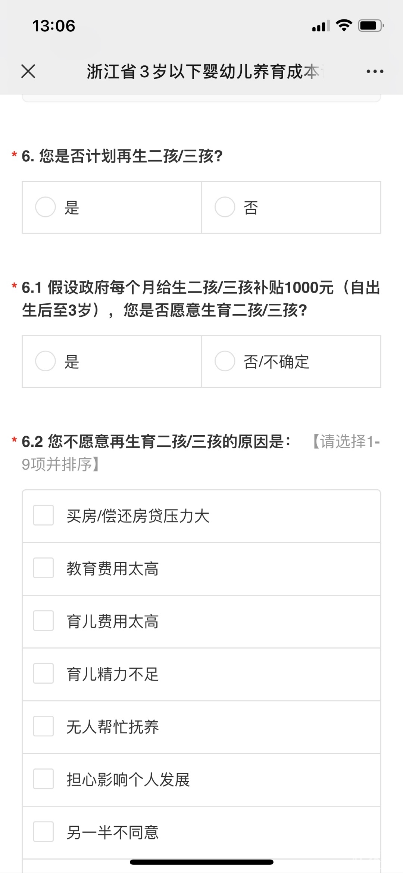Tap the clock showing 13:06

point(54,26)
